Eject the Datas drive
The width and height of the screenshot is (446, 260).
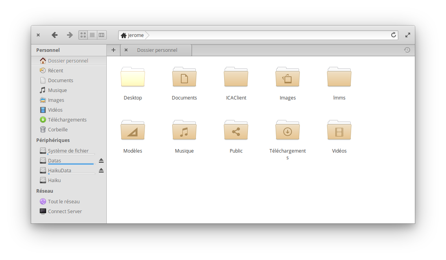(101, 160)
